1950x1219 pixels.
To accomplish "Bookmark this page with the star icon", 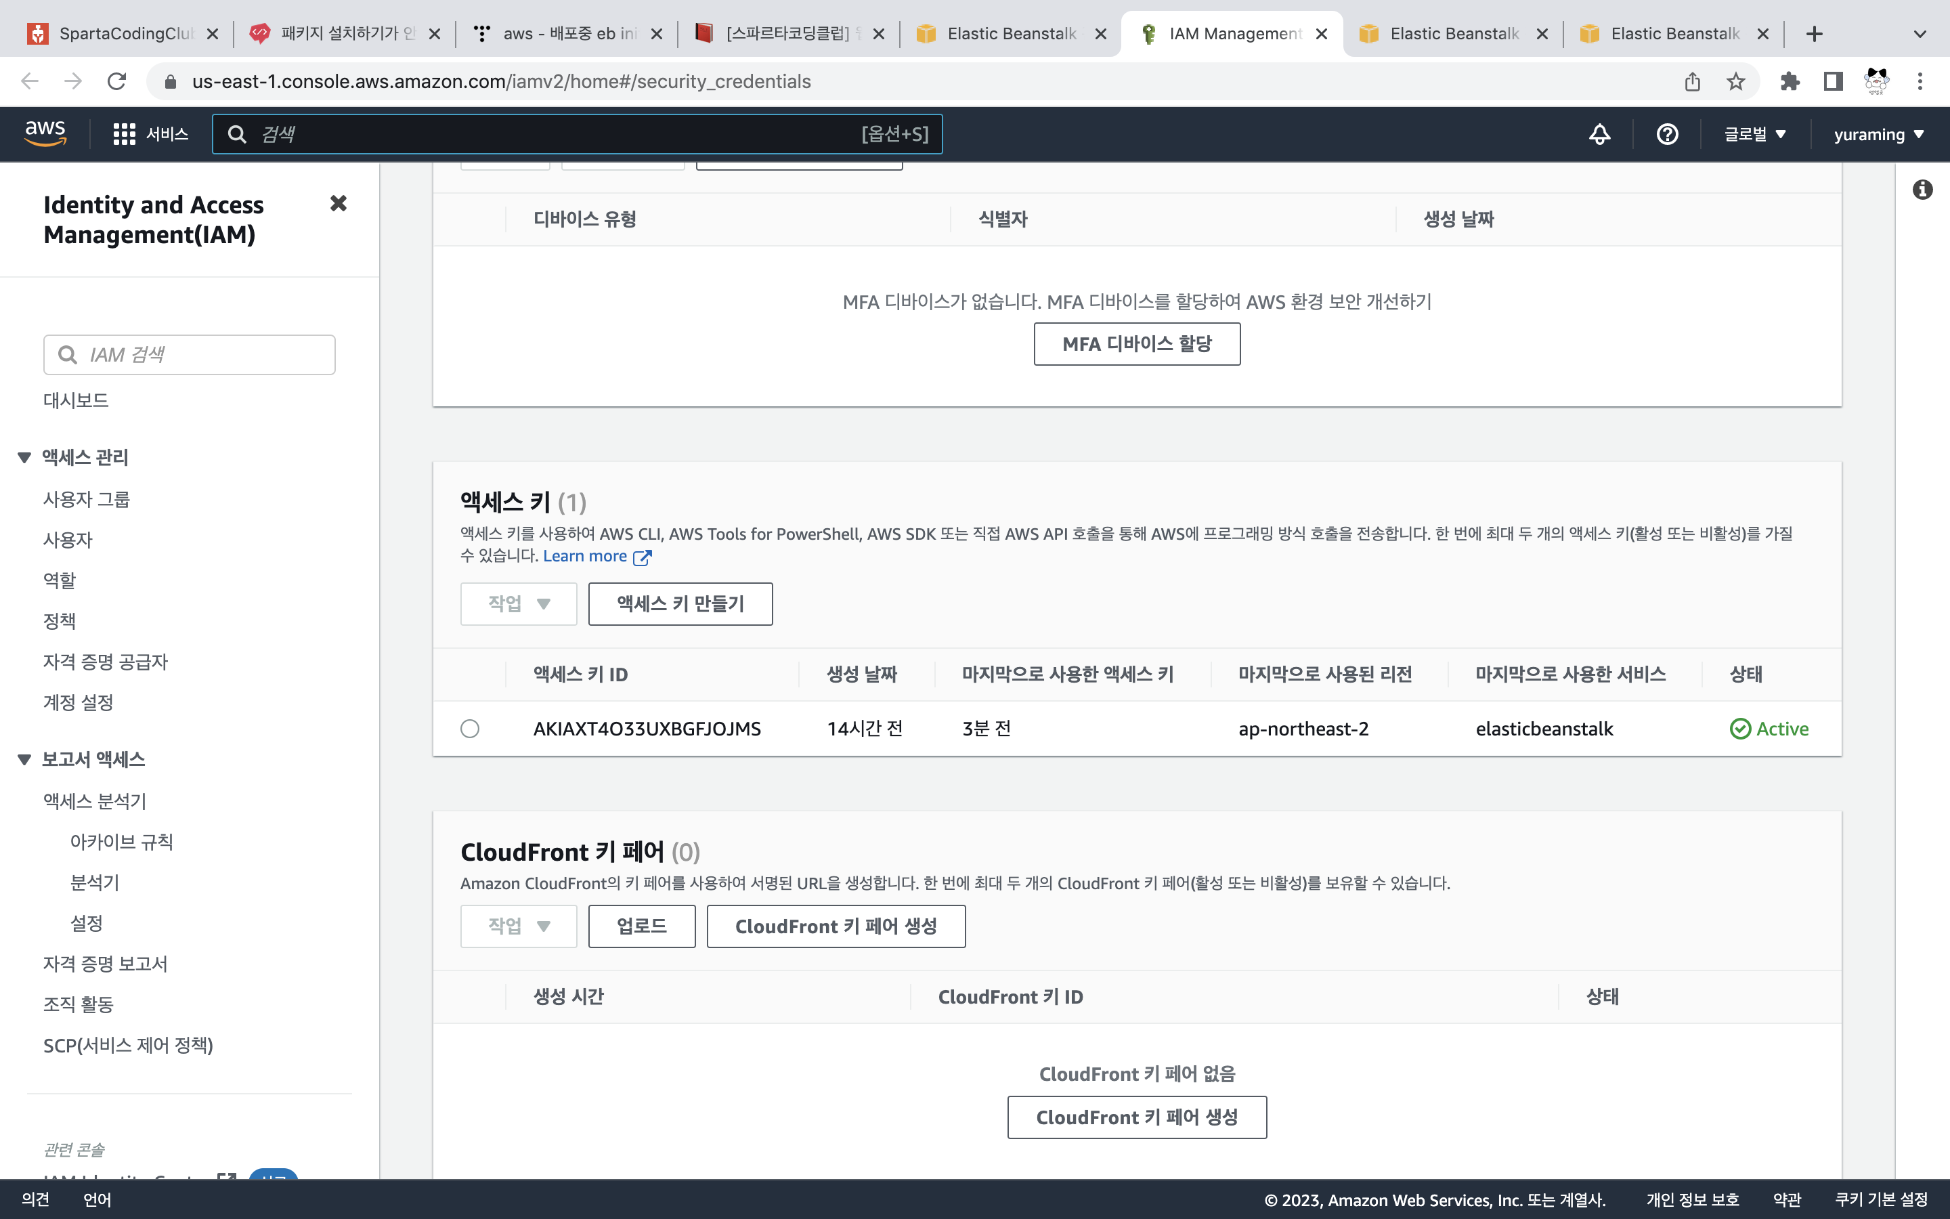I will point(1735,81).
